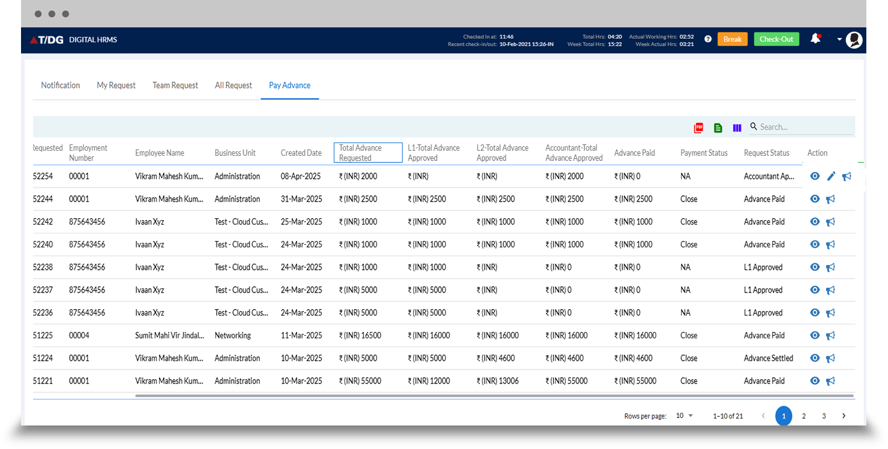Click the green Check-Out button
The width and height of the screenshot is (888, 449).
(x=777, y=39)
